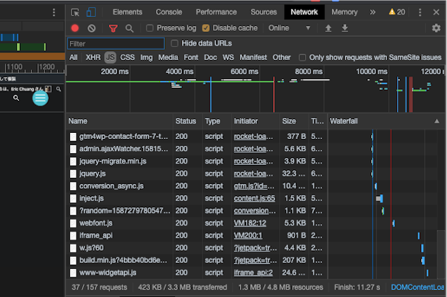Viewport: 447px width, 297px height.
Task: Click the page's search magnifier below the header
Action: pyautogui.click(x=16, y=98)
